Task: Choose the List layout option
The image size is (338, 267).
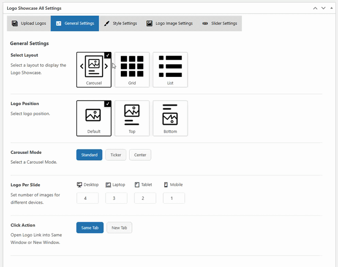Action: 170,70
